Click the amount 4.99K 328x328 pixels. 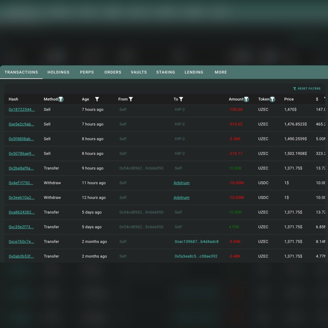pyautogui.click(x=234, y=227)
